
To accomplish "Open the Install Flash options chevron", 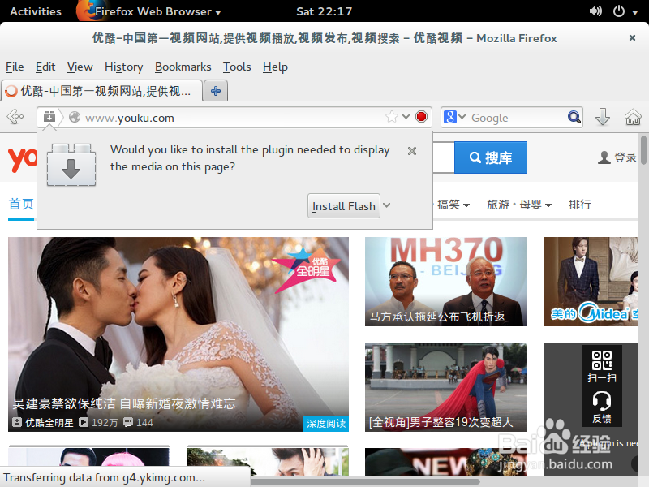I will pyautogui.click(x=385, y=205).
